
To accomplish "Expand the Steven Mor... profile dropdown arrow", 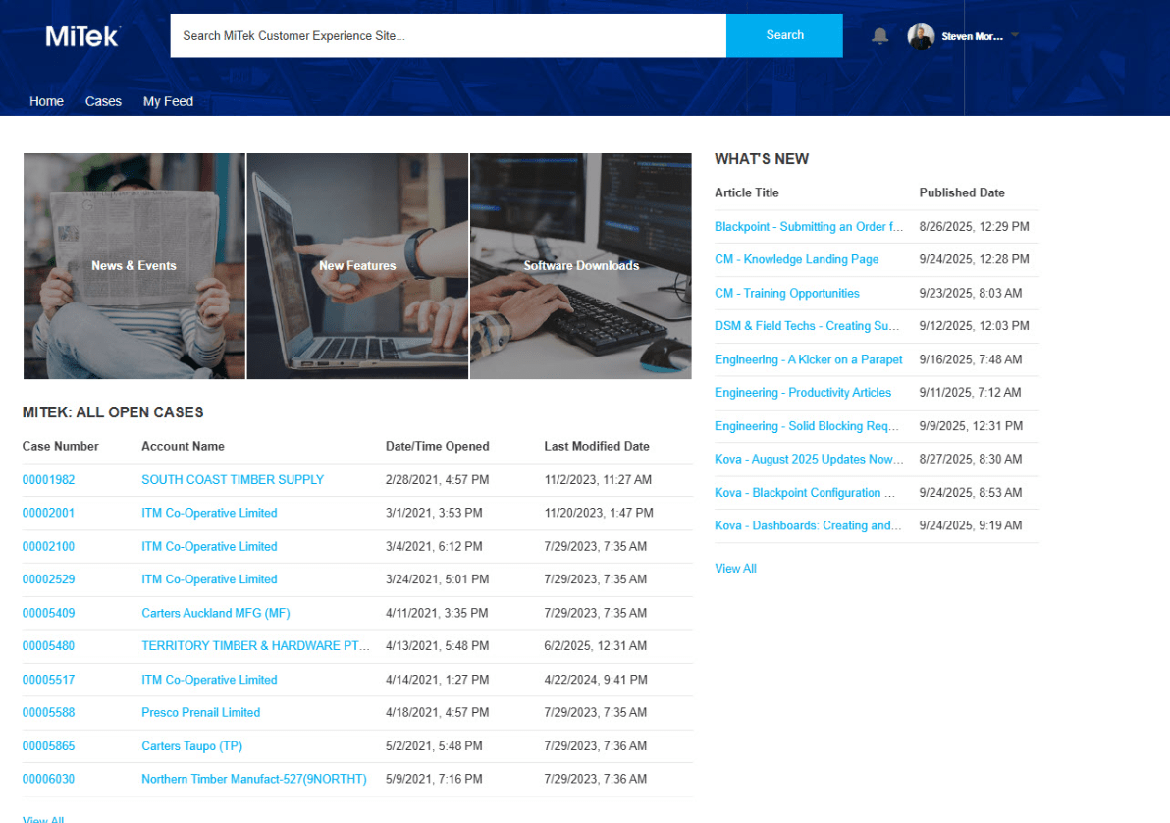I will tap(1015, 36).
